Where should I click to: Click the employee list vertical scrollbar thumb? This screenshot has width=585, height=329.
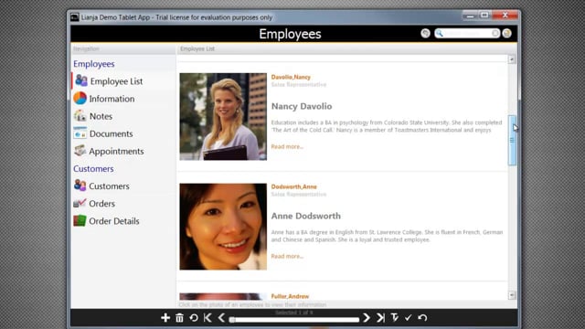512,140
